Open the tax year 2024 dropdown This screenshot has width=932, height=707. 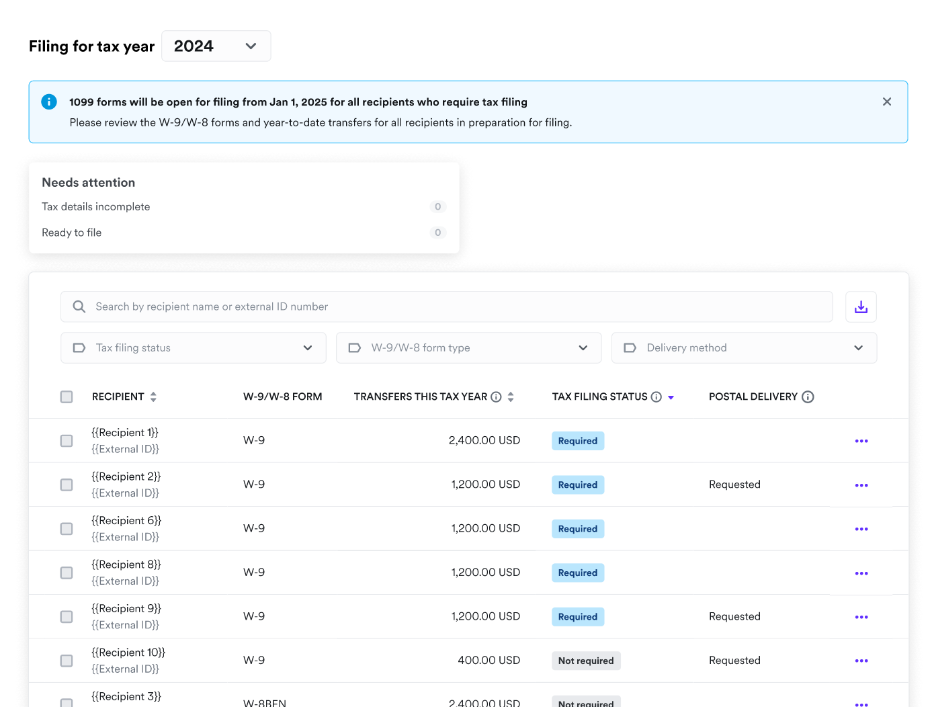click(x=216, y=46)
